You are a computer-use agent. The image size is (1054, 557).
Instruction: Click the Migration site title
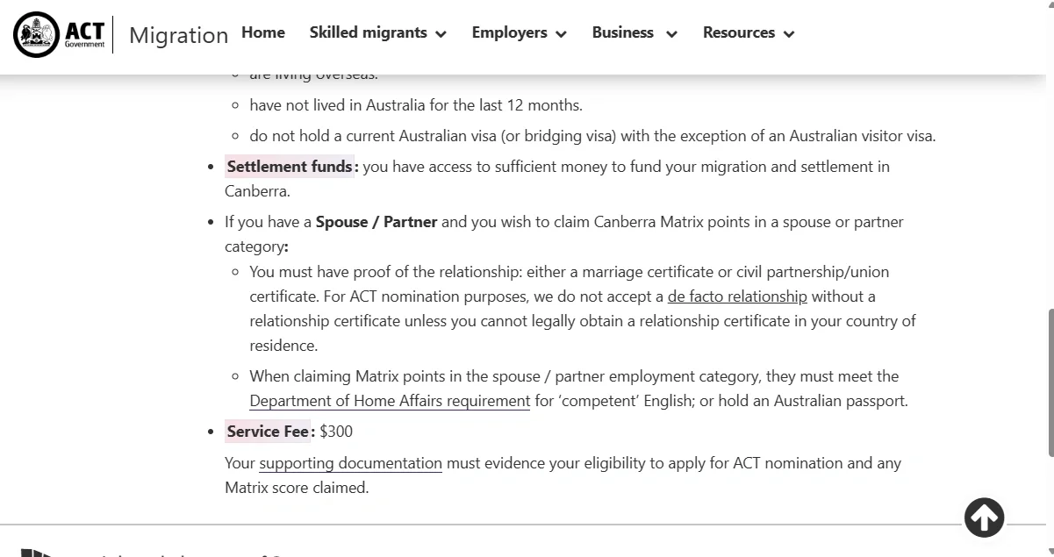pyautogui.click(x=179, y=35)
